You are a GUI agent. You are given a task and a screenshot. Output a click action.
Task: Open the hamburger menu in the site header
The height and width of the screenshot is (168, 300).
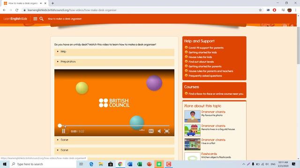35,19
